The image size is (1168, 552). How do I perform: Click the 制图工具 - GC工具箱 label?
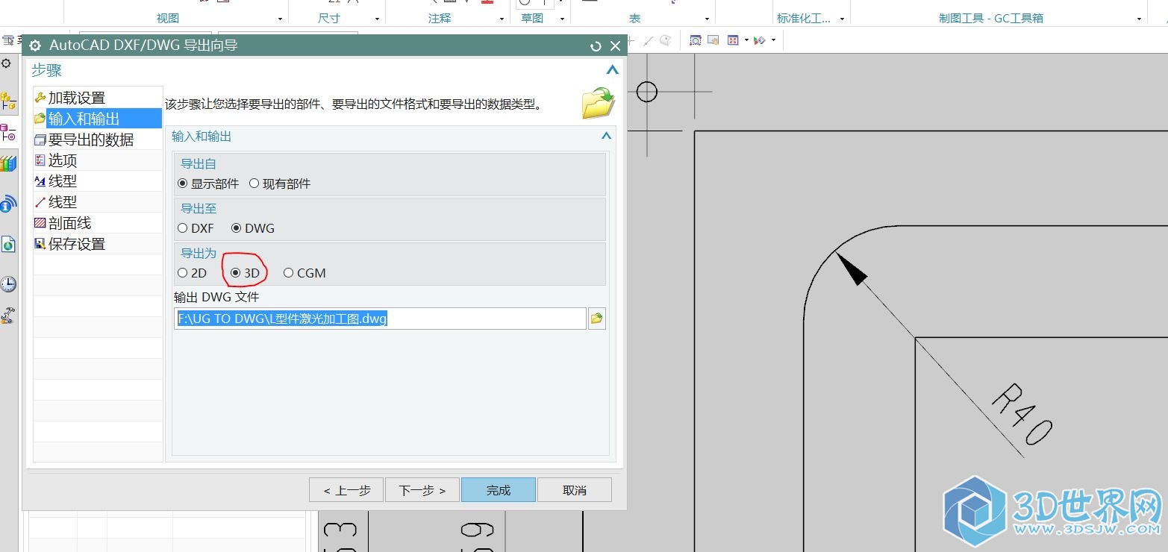(x=991, y=19)
